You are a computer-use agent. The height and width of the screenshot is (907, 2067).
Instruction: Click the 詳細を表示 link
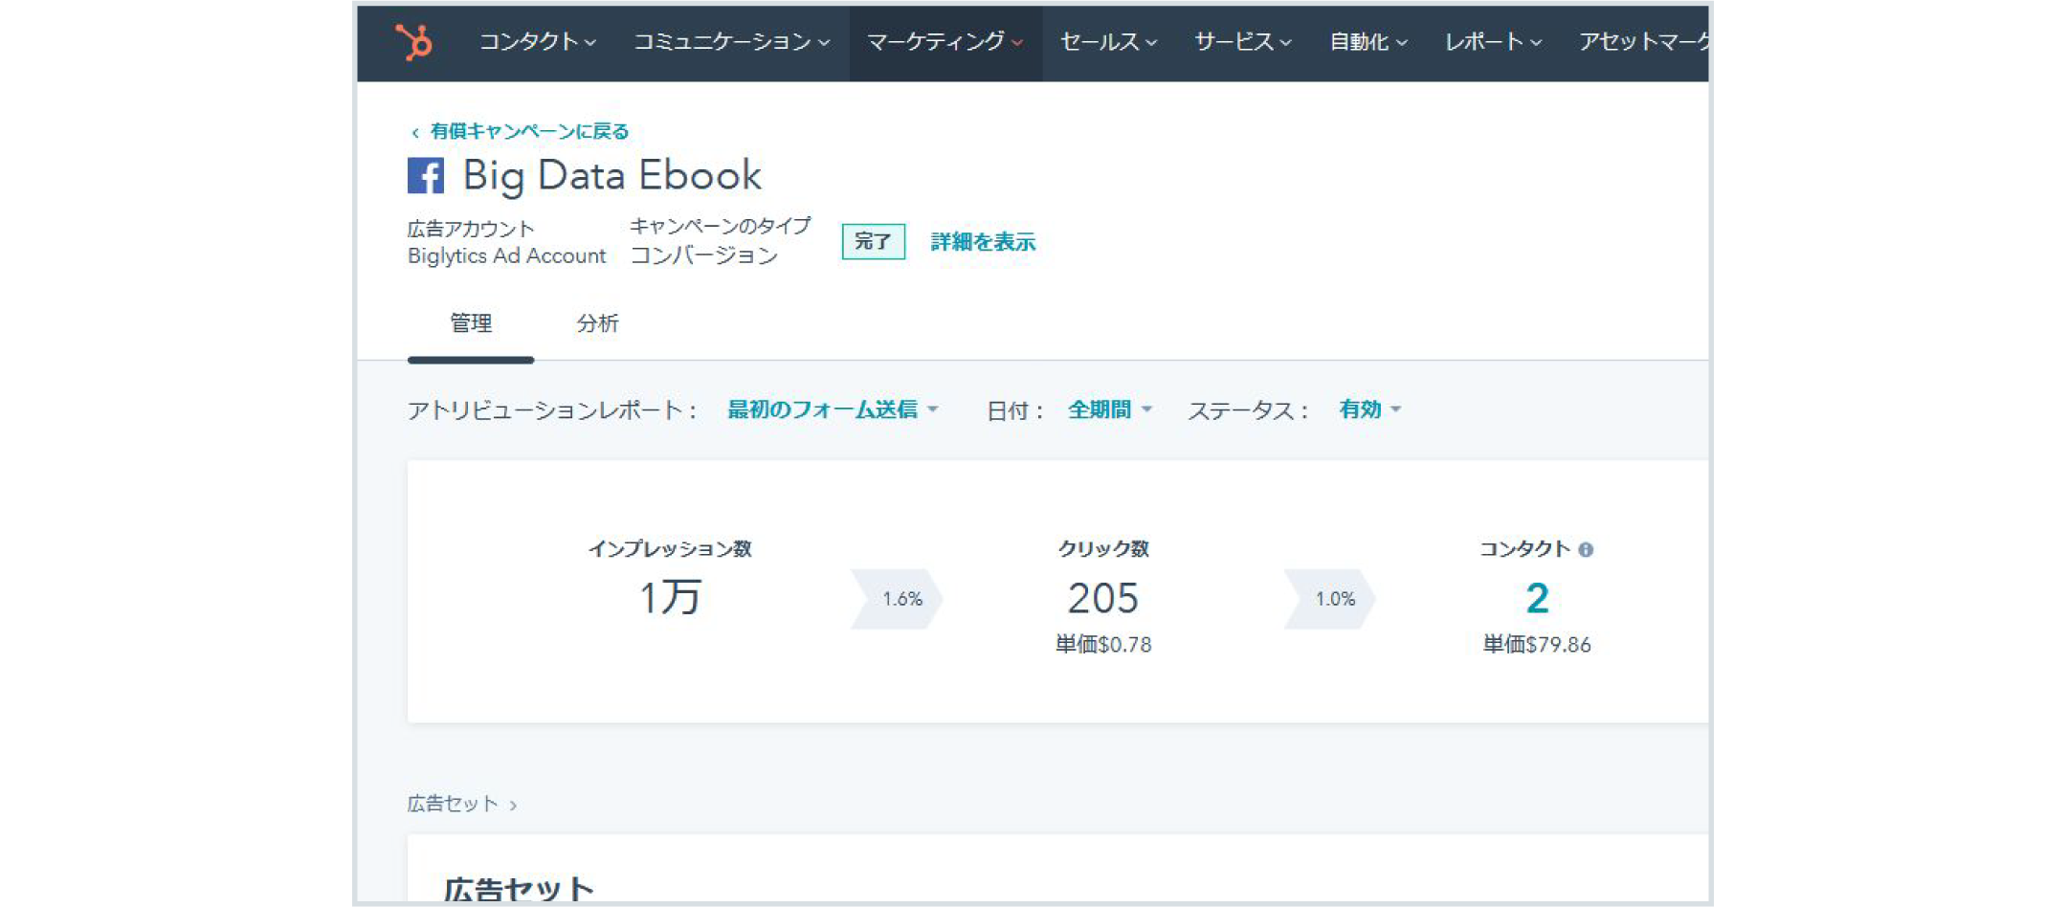pyautogui.click(x=983, y=242)
